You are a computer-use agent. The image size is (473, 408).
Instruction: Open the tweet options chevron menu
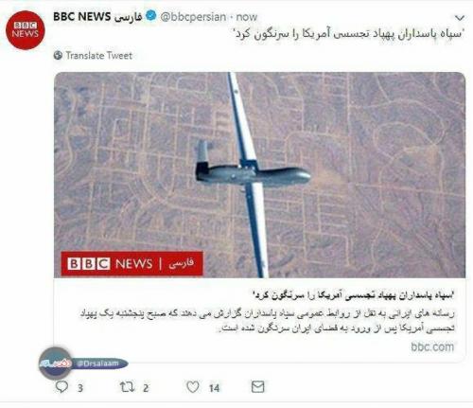point(460,18)
